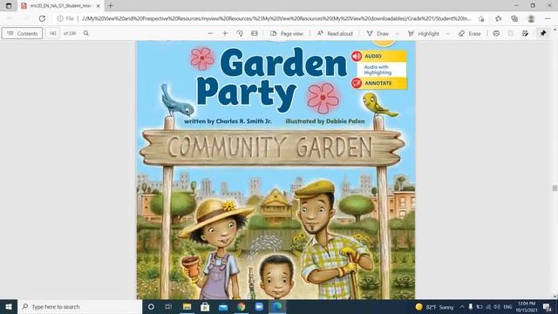View site information File icon

(x=66, y=18)
